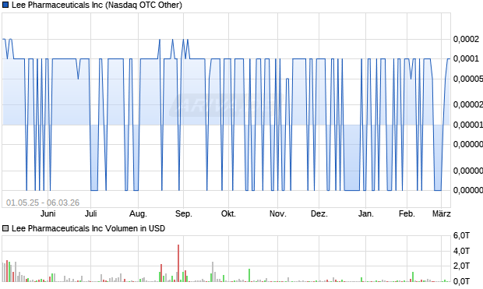
Task: Click the date range '01.05.25 - 06.03.26'
Action: click(43, 203)
